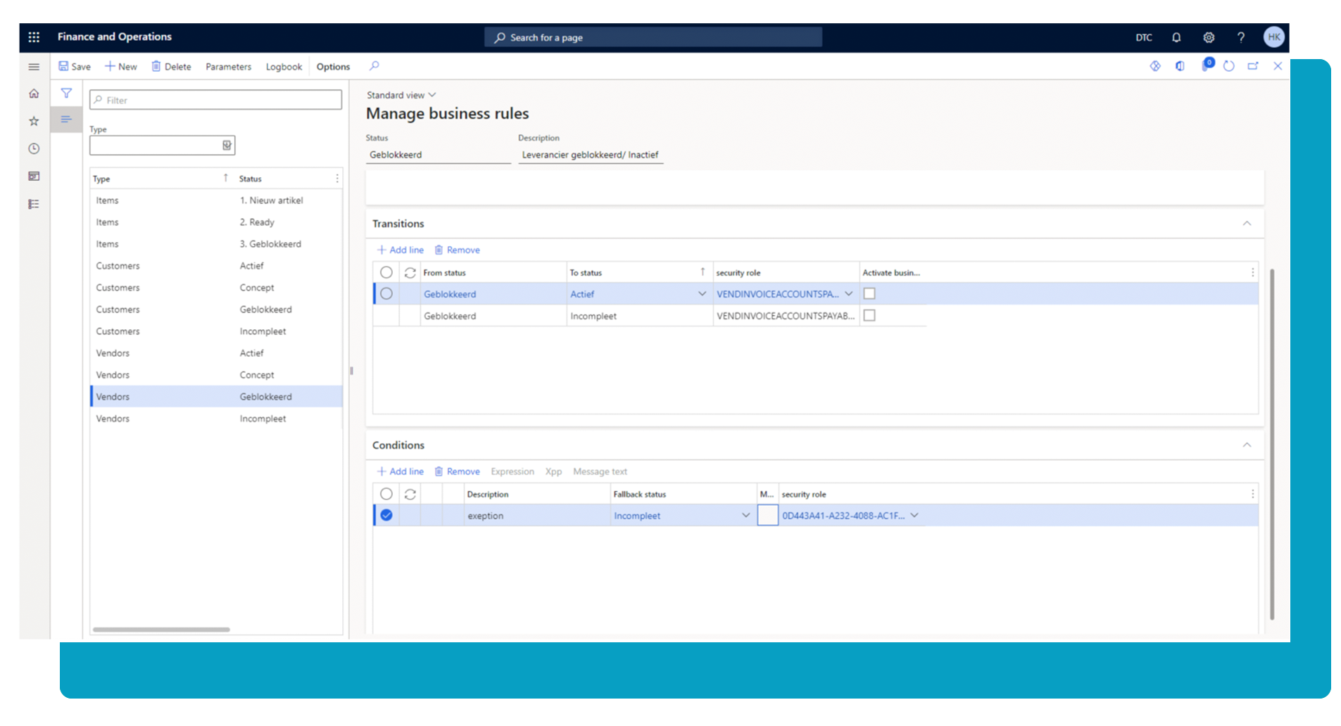The width and height of the screenshot is (1341, 726).
Task: Expand the Fallback status Incompleet dropdown
Action: pos(745,516)
